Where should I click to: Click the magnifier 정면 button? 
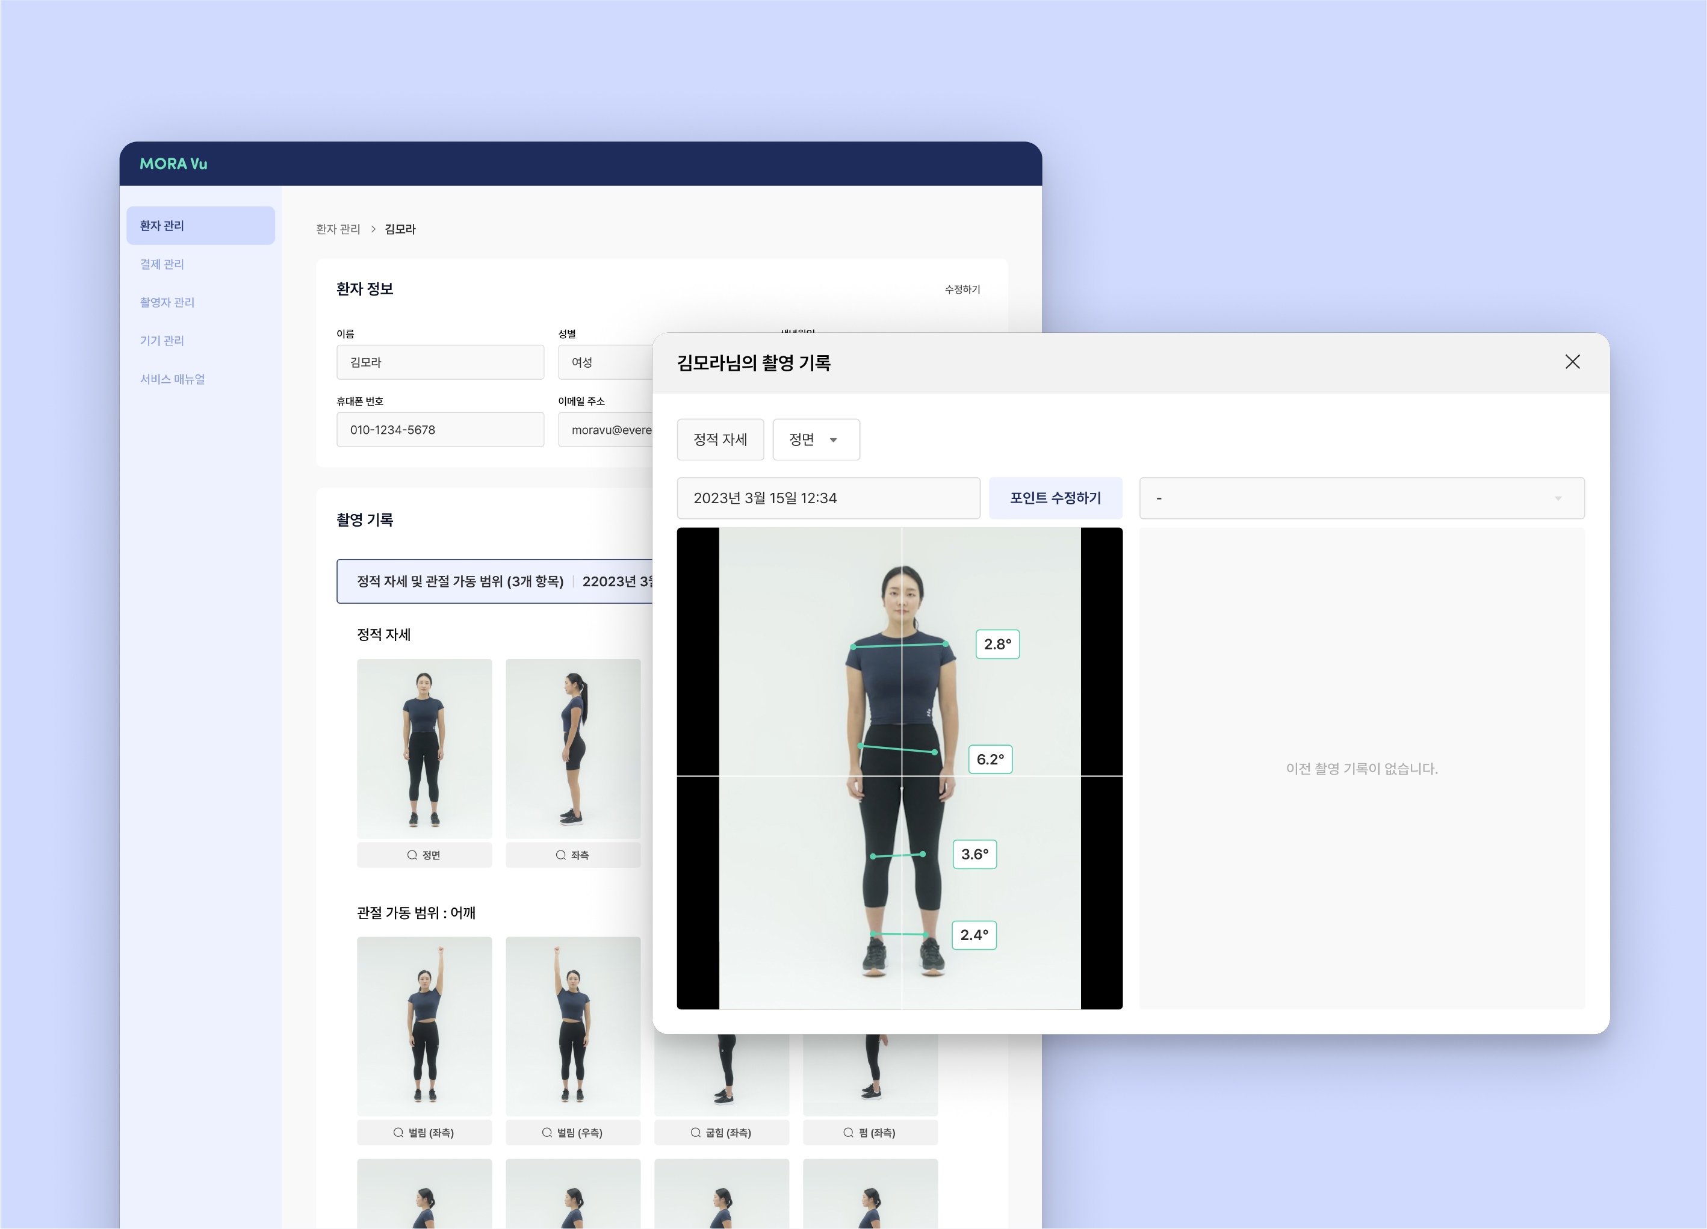pos(424,855)
